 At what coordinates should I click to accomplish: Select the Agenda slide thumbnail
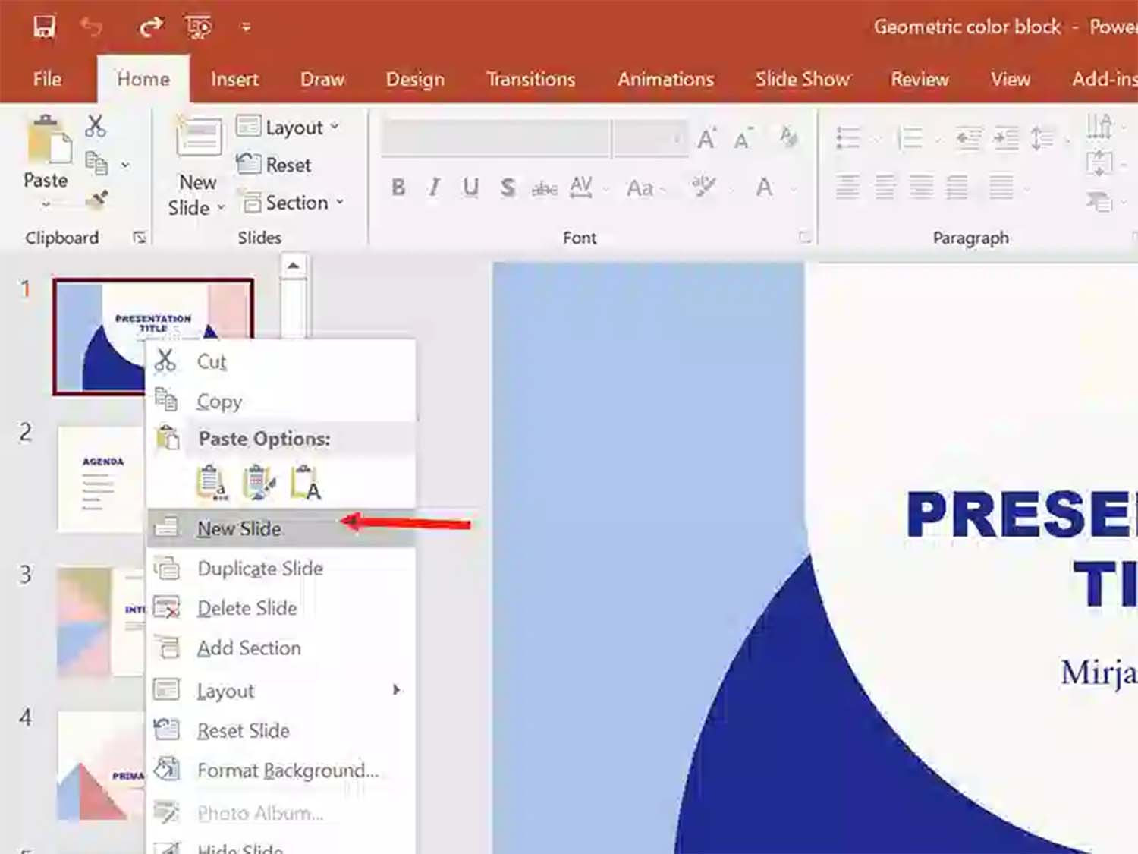[101, 477]
